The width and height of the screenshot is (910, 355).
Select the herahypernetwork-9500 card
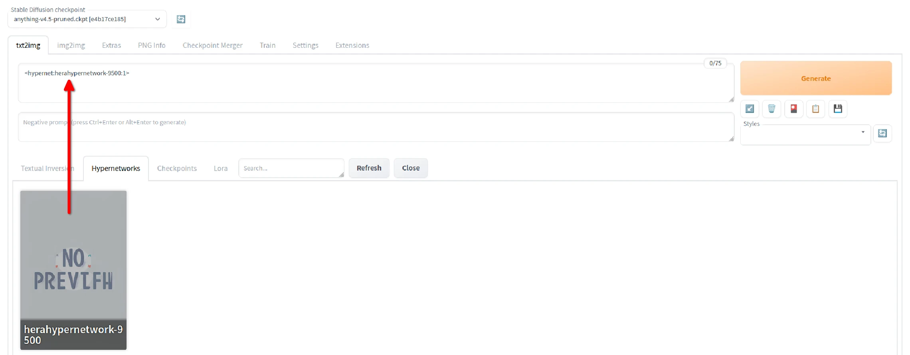(x=73, y=270)
